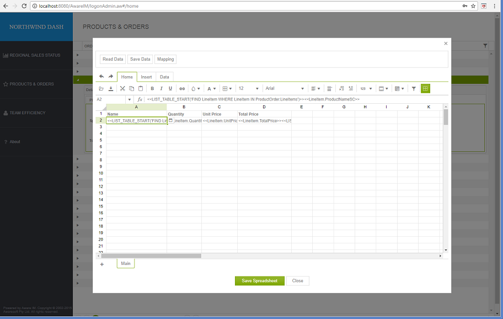Select cell with Total Price text
This screenshot has width=503, height=319.
264,114
